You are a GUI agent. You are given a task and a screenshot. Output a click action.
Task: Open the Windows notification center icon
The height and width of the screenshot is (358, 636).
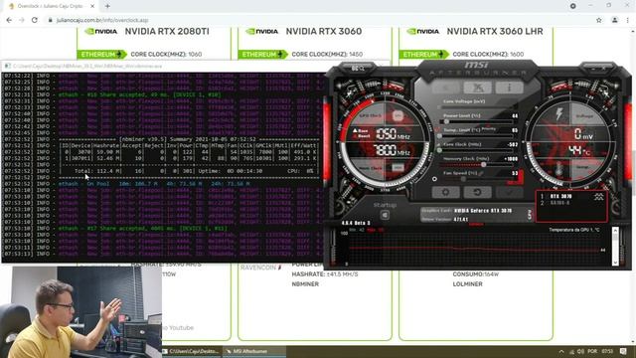click(623, 351)
